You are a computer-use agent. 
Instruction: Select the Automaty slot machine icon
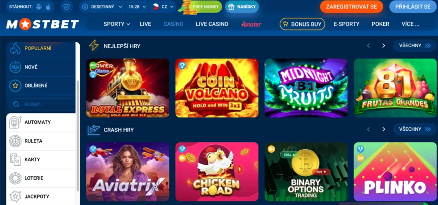coord(15,122)
